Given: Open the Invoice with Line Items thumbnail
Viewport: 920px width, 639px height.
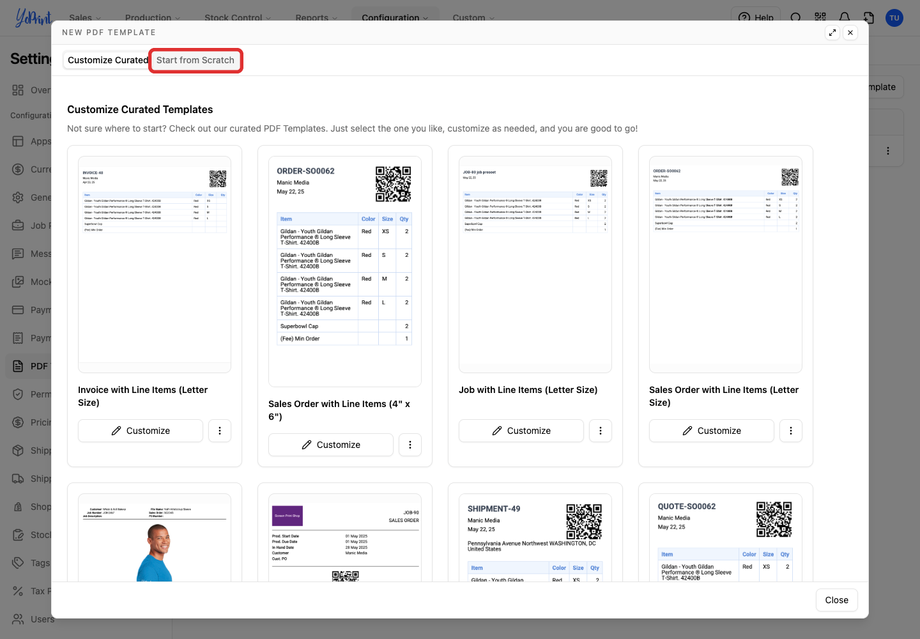Looking at the screenshot, I should (x=155, y=265).
